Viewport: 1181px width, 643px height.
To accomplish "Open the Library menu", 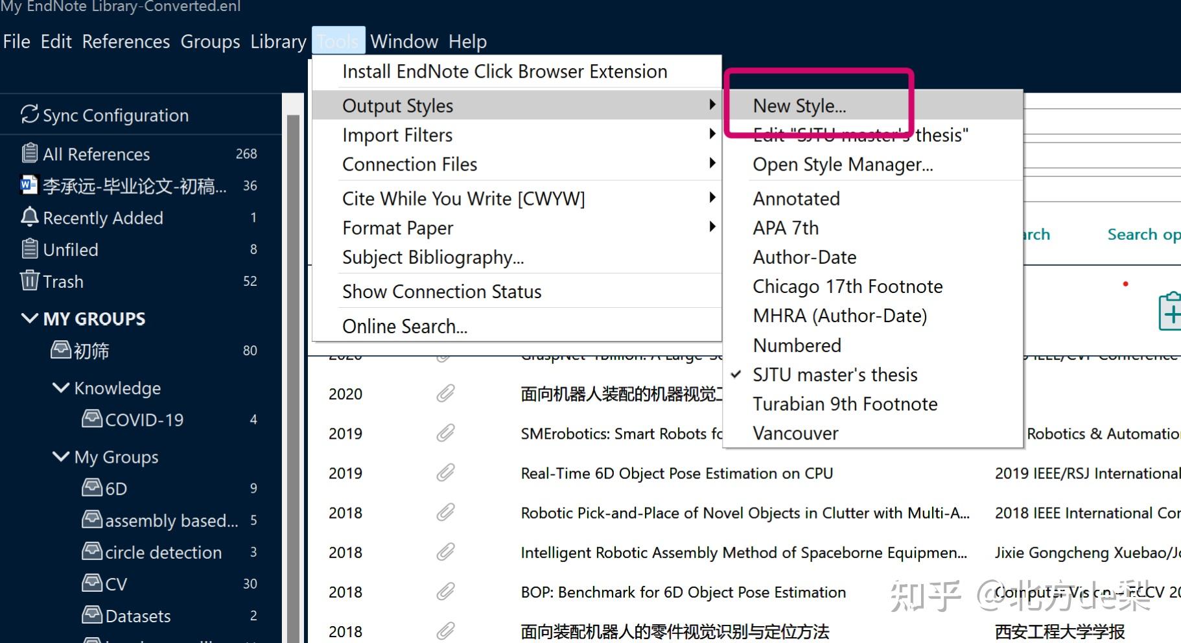I will coord(278,41).
